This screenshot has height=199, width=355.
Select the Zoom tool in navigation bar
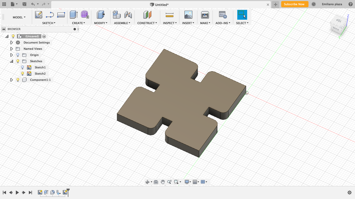point(169,182)
